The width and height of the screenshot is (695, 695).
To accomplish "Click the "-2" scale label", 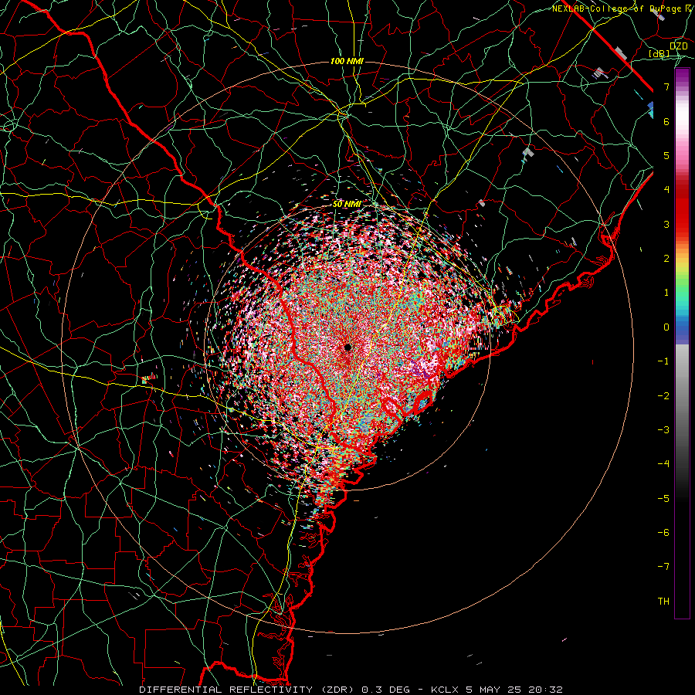I will pyautogui.click(x=663, y=396).
